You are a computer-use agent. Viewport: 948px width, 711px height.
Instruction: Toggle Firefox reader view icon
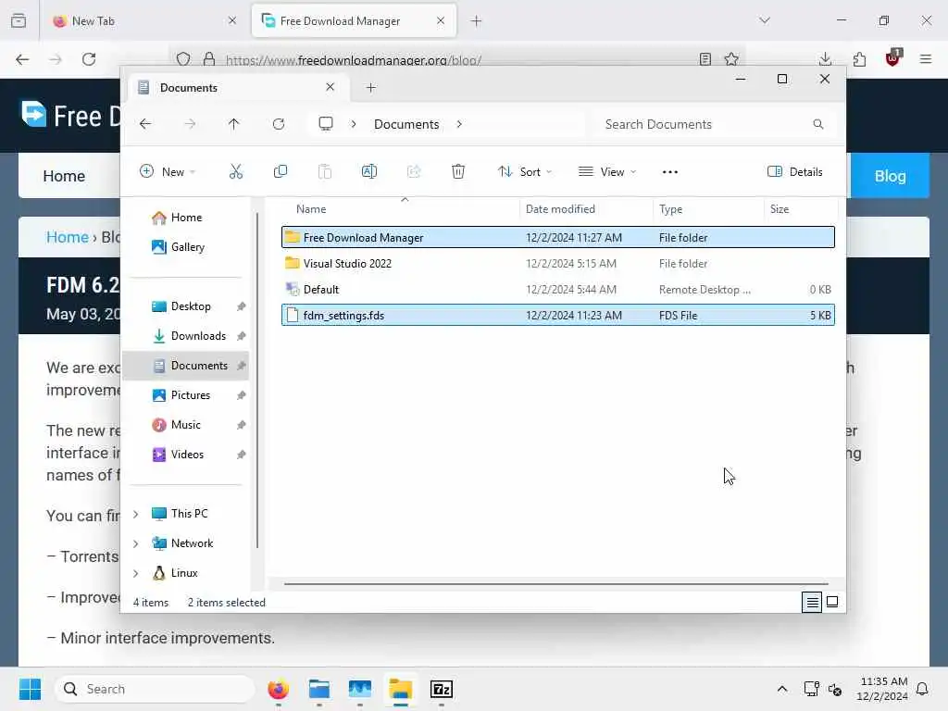tap(705, 59)
